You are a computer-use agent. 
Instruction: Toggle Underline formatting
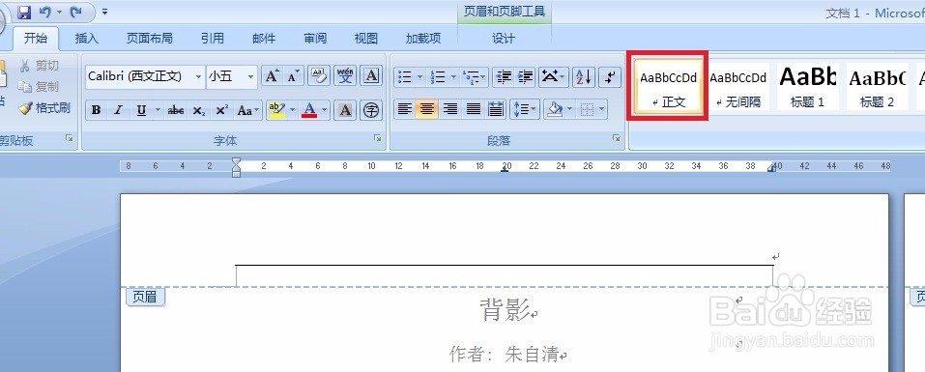(x=141, y=110)
